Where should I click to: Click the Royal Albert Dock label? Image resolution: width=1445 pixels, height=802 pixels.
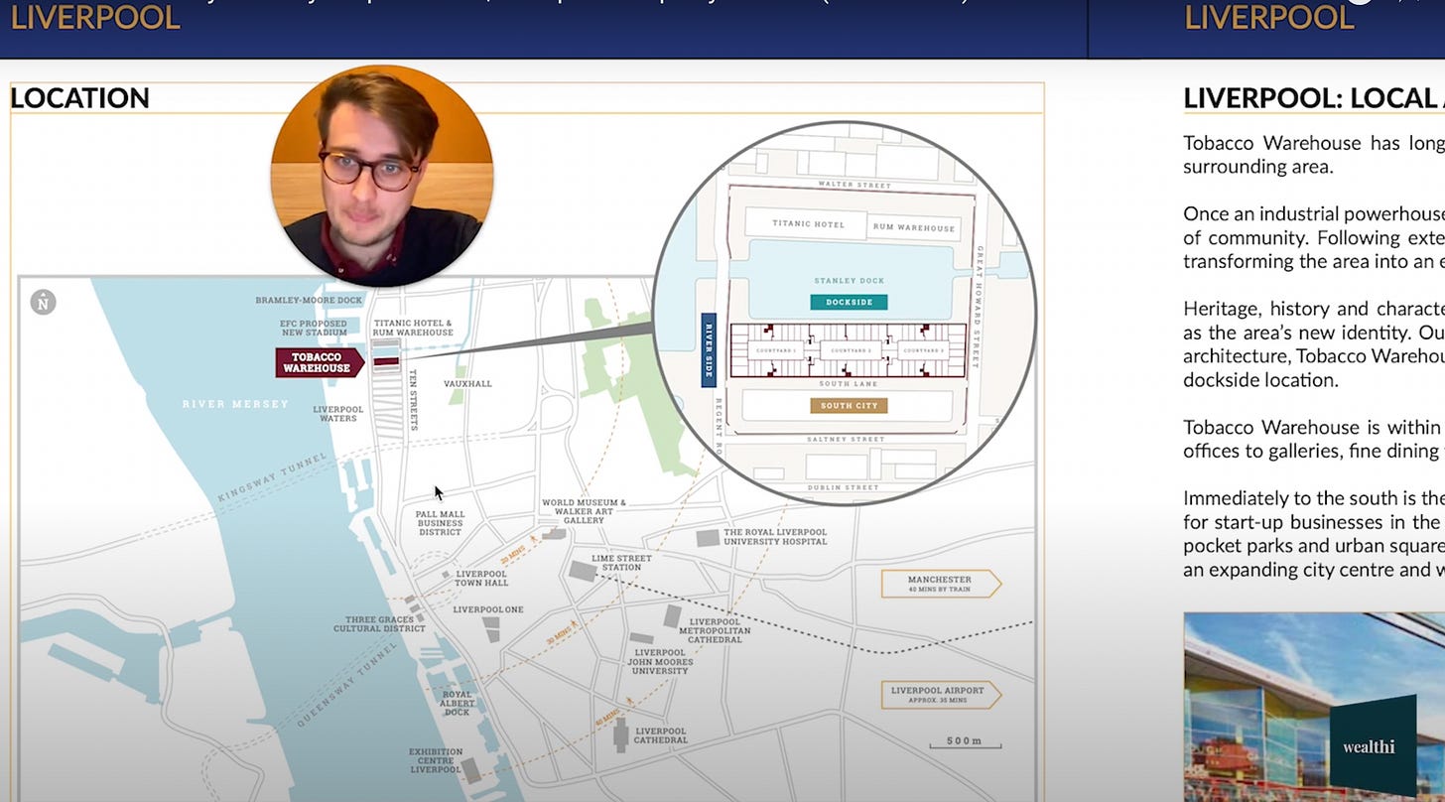click(x=457, y=703)
